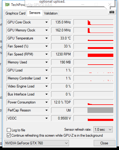Click the GPU Load history graph

click(93, 70)
